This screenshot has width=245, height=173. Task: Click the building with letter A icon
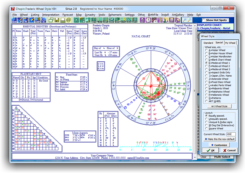point(166,20)
